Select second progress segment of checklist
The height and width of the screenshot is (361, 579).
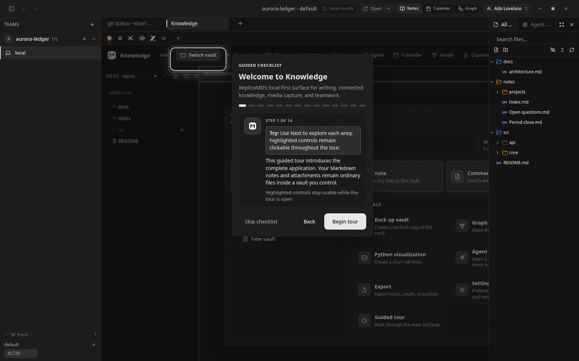point(252,106)
